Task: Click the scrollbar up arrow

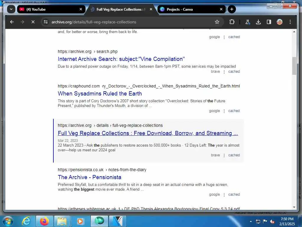Action: click(294, 32)
